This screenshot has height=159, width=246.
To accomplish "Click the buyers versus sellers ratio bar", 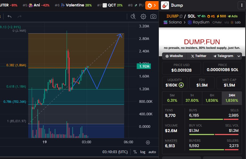I will (214, 150).
